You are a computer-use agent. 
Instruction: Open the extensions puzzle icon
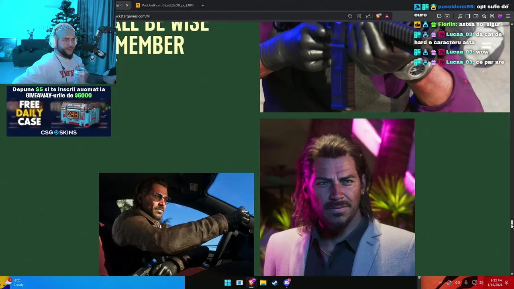click(439, 16)
